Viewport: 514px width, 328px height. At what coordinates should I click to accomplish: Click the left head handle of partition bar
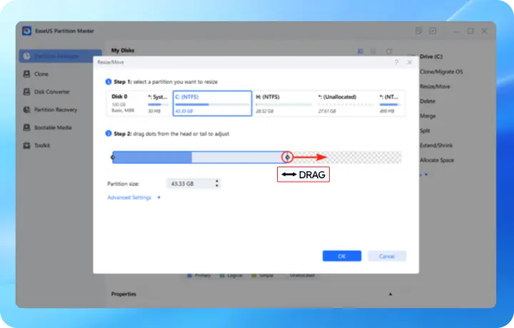click(x=113, y=158)
